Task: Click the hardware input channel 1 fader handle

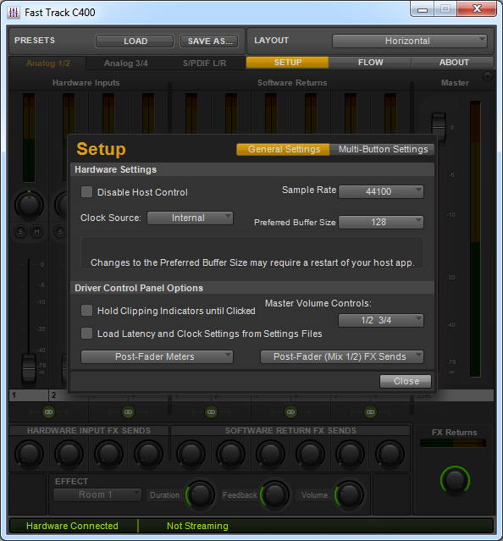Action: click(x=29, y=368)
